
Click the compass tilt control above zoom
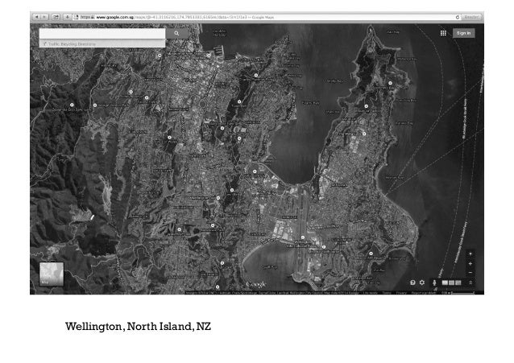pos(470,254)
